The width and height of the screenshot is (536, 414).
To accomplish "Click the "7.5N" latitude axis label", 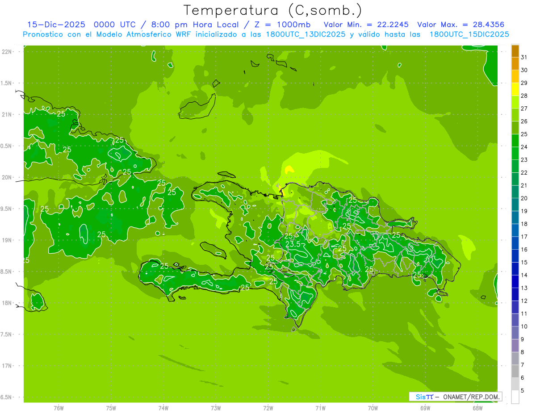I will (7, 335).
